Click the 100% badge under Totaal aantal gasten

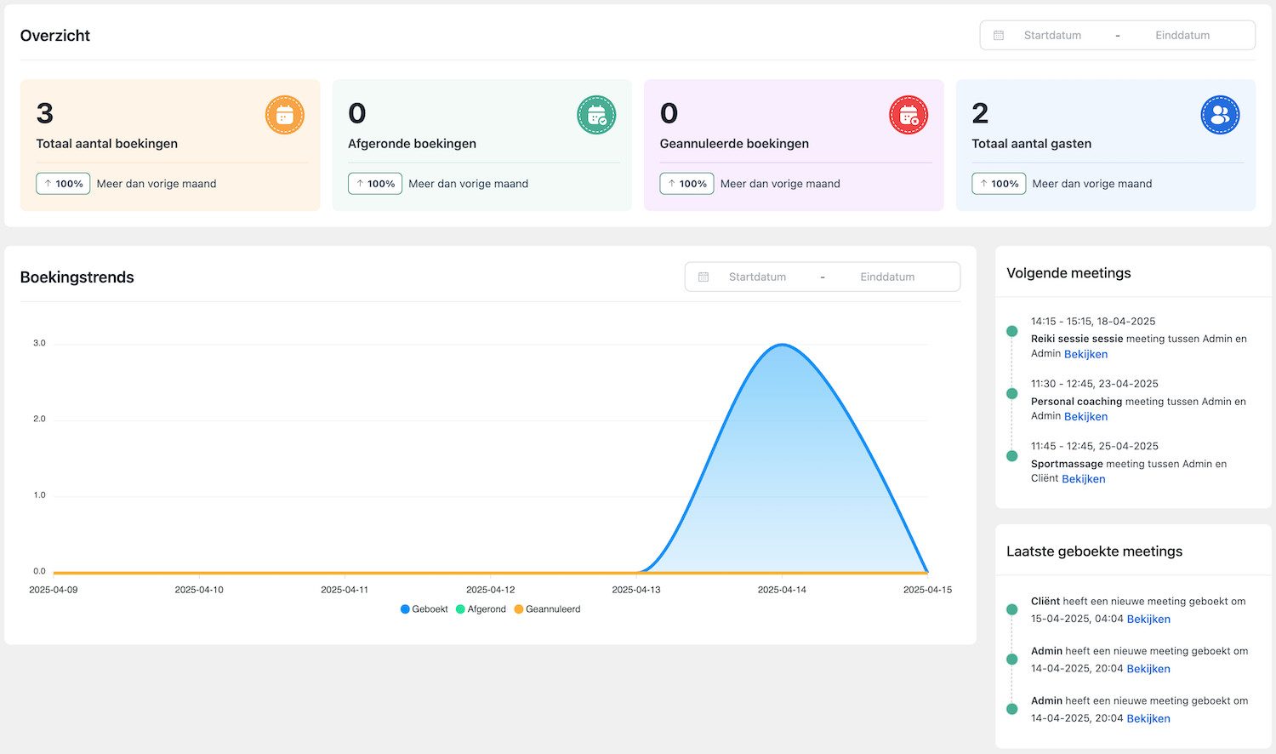(x=999, y=184)
